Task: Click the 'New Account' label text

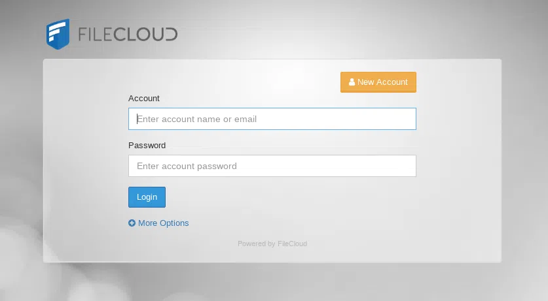Action: (x=382, y=82)
